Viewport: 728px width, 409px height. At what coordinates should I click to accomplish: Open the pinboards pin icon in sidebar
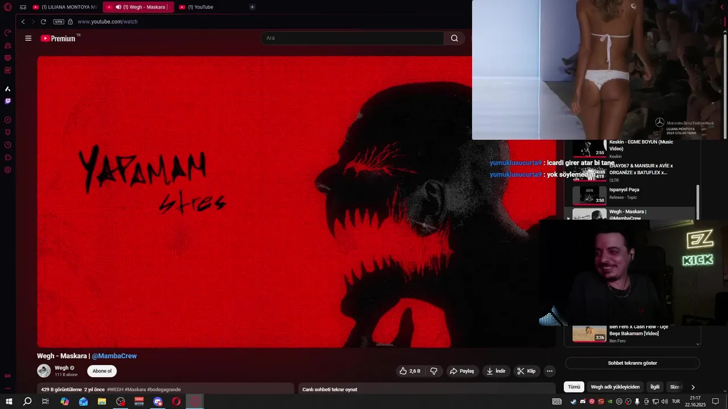(x=8, y=132)
